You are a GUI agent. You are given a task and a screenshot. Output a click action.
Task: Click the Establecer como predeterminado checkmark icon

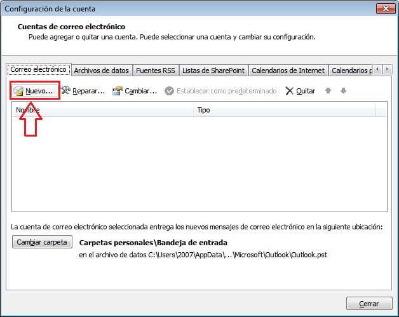coord(169,91)
